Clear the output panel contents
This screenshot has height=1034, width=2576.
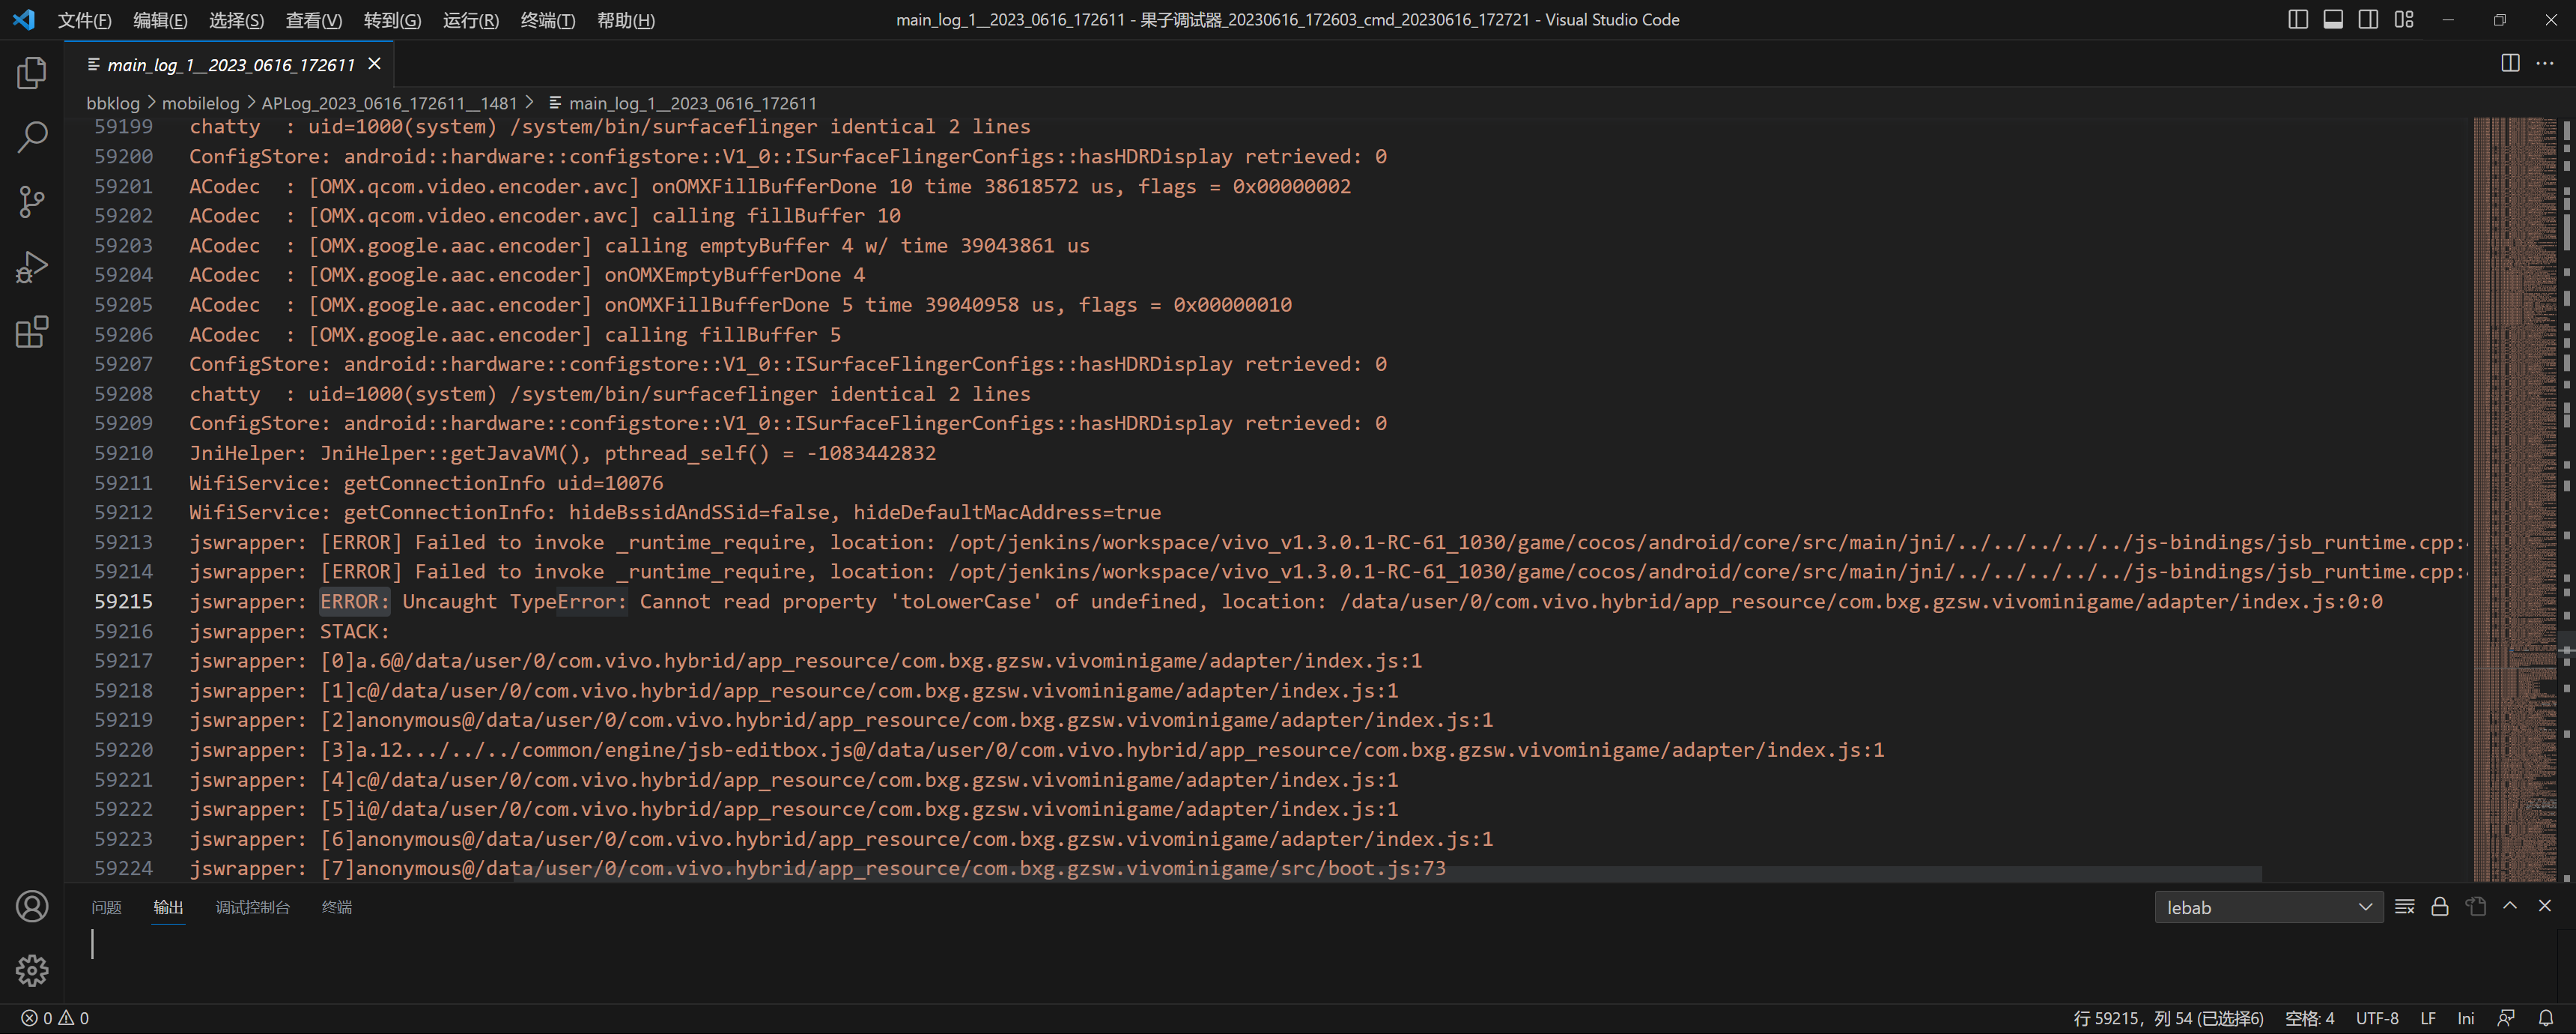pos(2405,907)
